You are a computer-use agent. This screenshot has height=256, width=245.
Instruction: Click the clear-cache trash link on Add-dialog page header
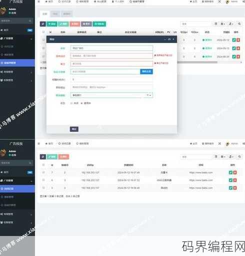tap(207, 1)
